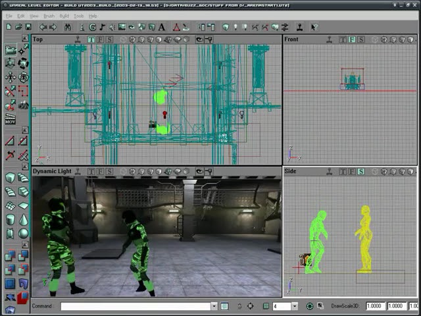Click maximize viewport crosshair icon in bottom bar

[250, 305]
